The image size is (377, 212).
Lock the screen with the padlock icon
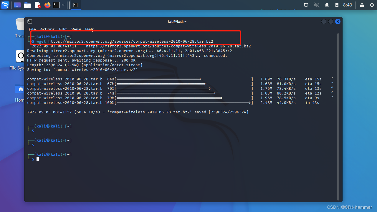coord(362,5)
